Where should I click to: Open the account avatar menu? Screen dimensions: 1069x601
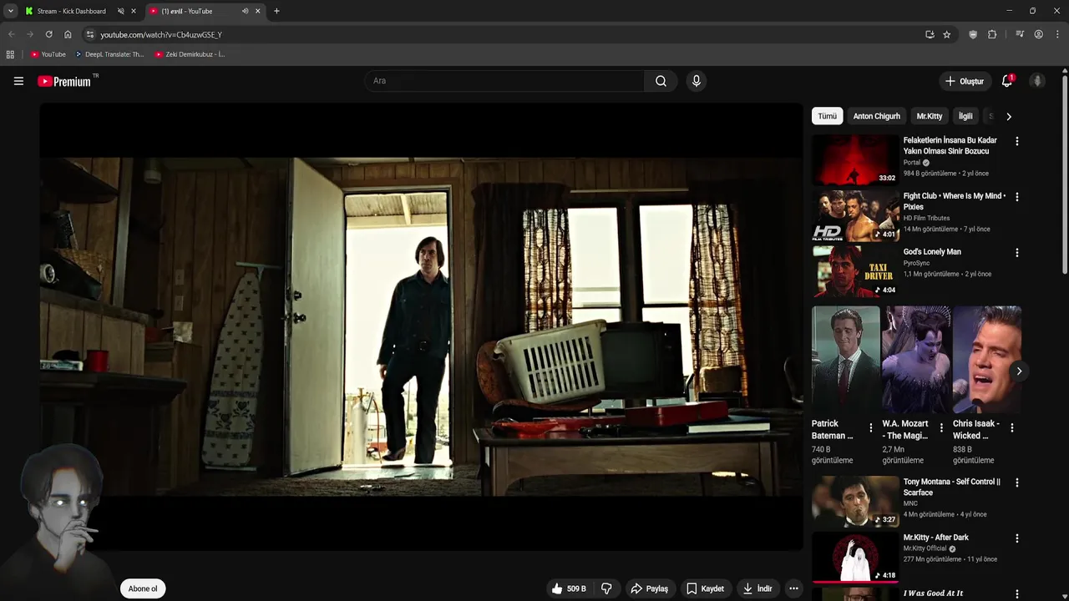click(1037, 81)
